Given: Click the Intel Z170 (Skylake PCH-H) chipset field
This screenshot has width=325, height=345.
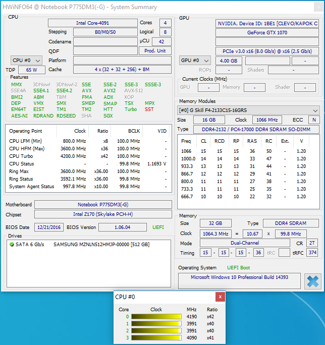Looking at the screenshot, I should tap(103, 214).
